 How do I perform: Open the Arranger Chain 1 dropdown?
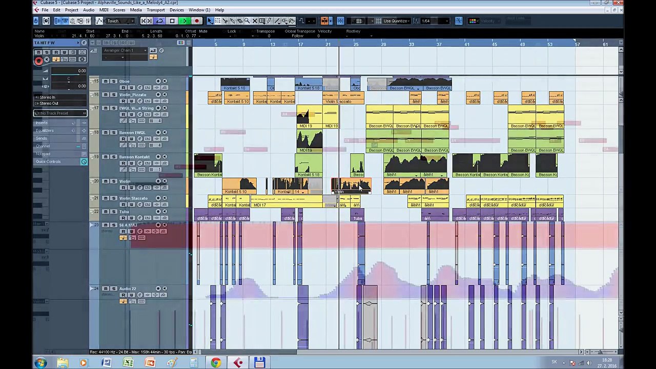(x=125, y=50)
